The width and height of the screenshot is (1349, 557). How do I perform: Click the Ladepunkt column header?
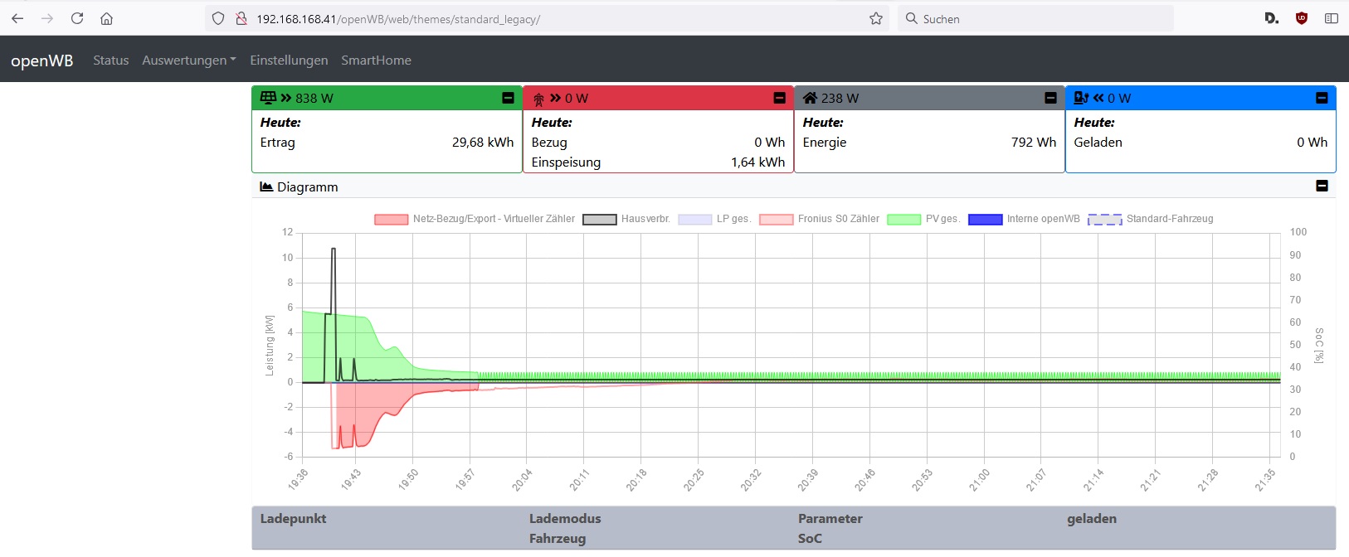pos(293,519)
